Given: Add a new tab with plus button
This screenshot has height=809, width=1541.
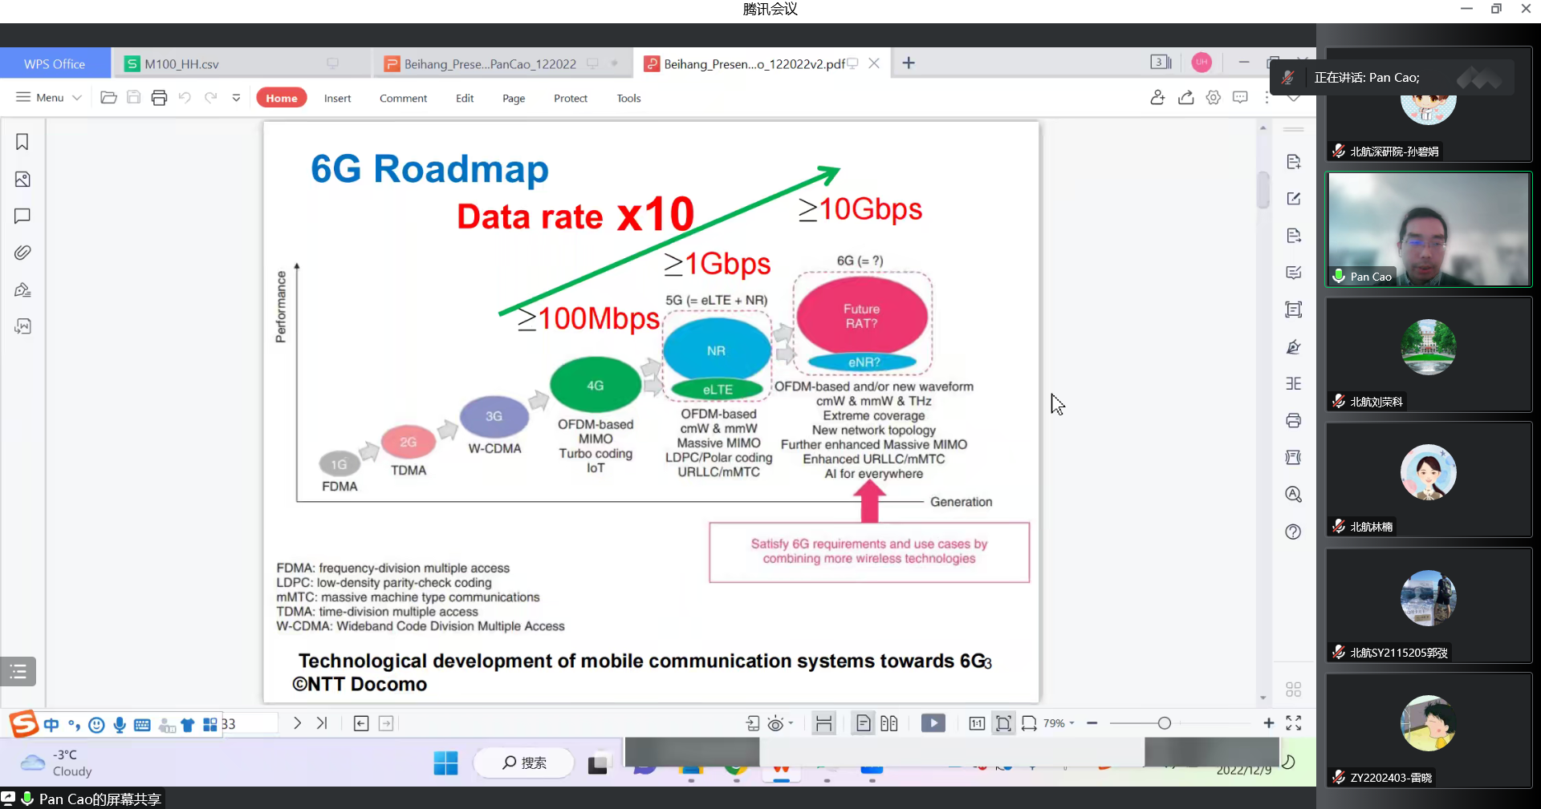Looking at the screenshot, I should [x=909, y=63].
